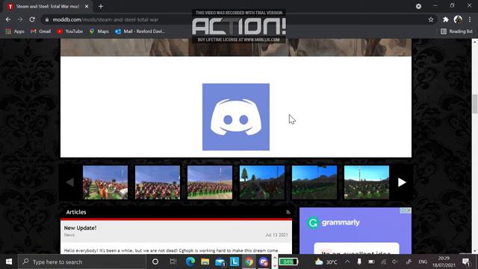
Task: Open the Maps bookmark
Action: point(99,31)
